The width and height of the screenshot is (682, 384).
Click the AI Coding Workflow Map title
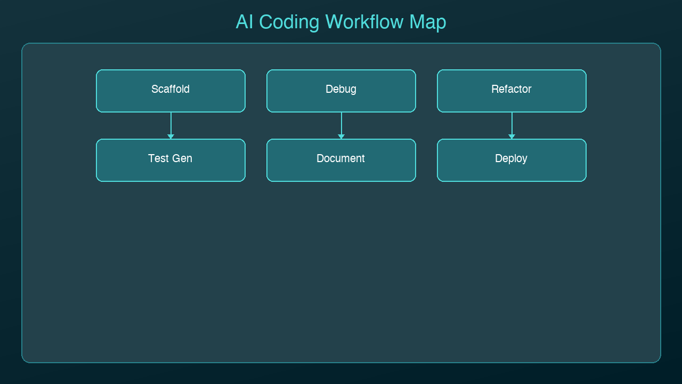(x=341, y=22)
